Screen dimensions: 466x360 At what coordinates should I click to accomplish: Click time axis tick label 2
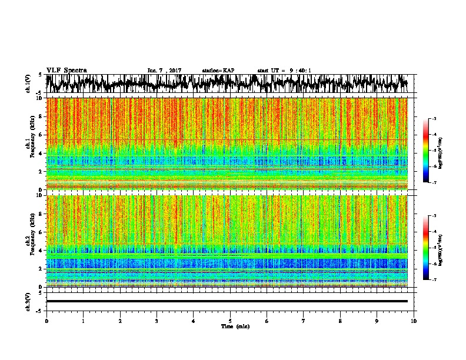pos(120,321)
